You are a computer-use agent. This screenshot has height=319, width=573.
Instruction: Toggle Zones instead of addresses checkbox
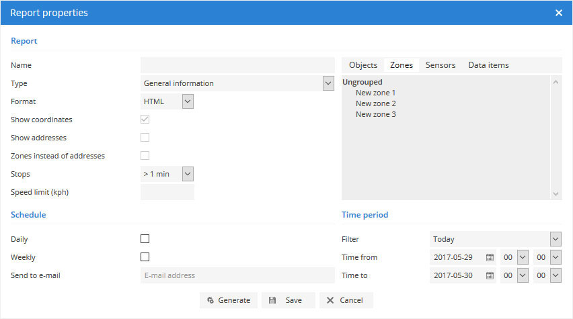[145, 156]
